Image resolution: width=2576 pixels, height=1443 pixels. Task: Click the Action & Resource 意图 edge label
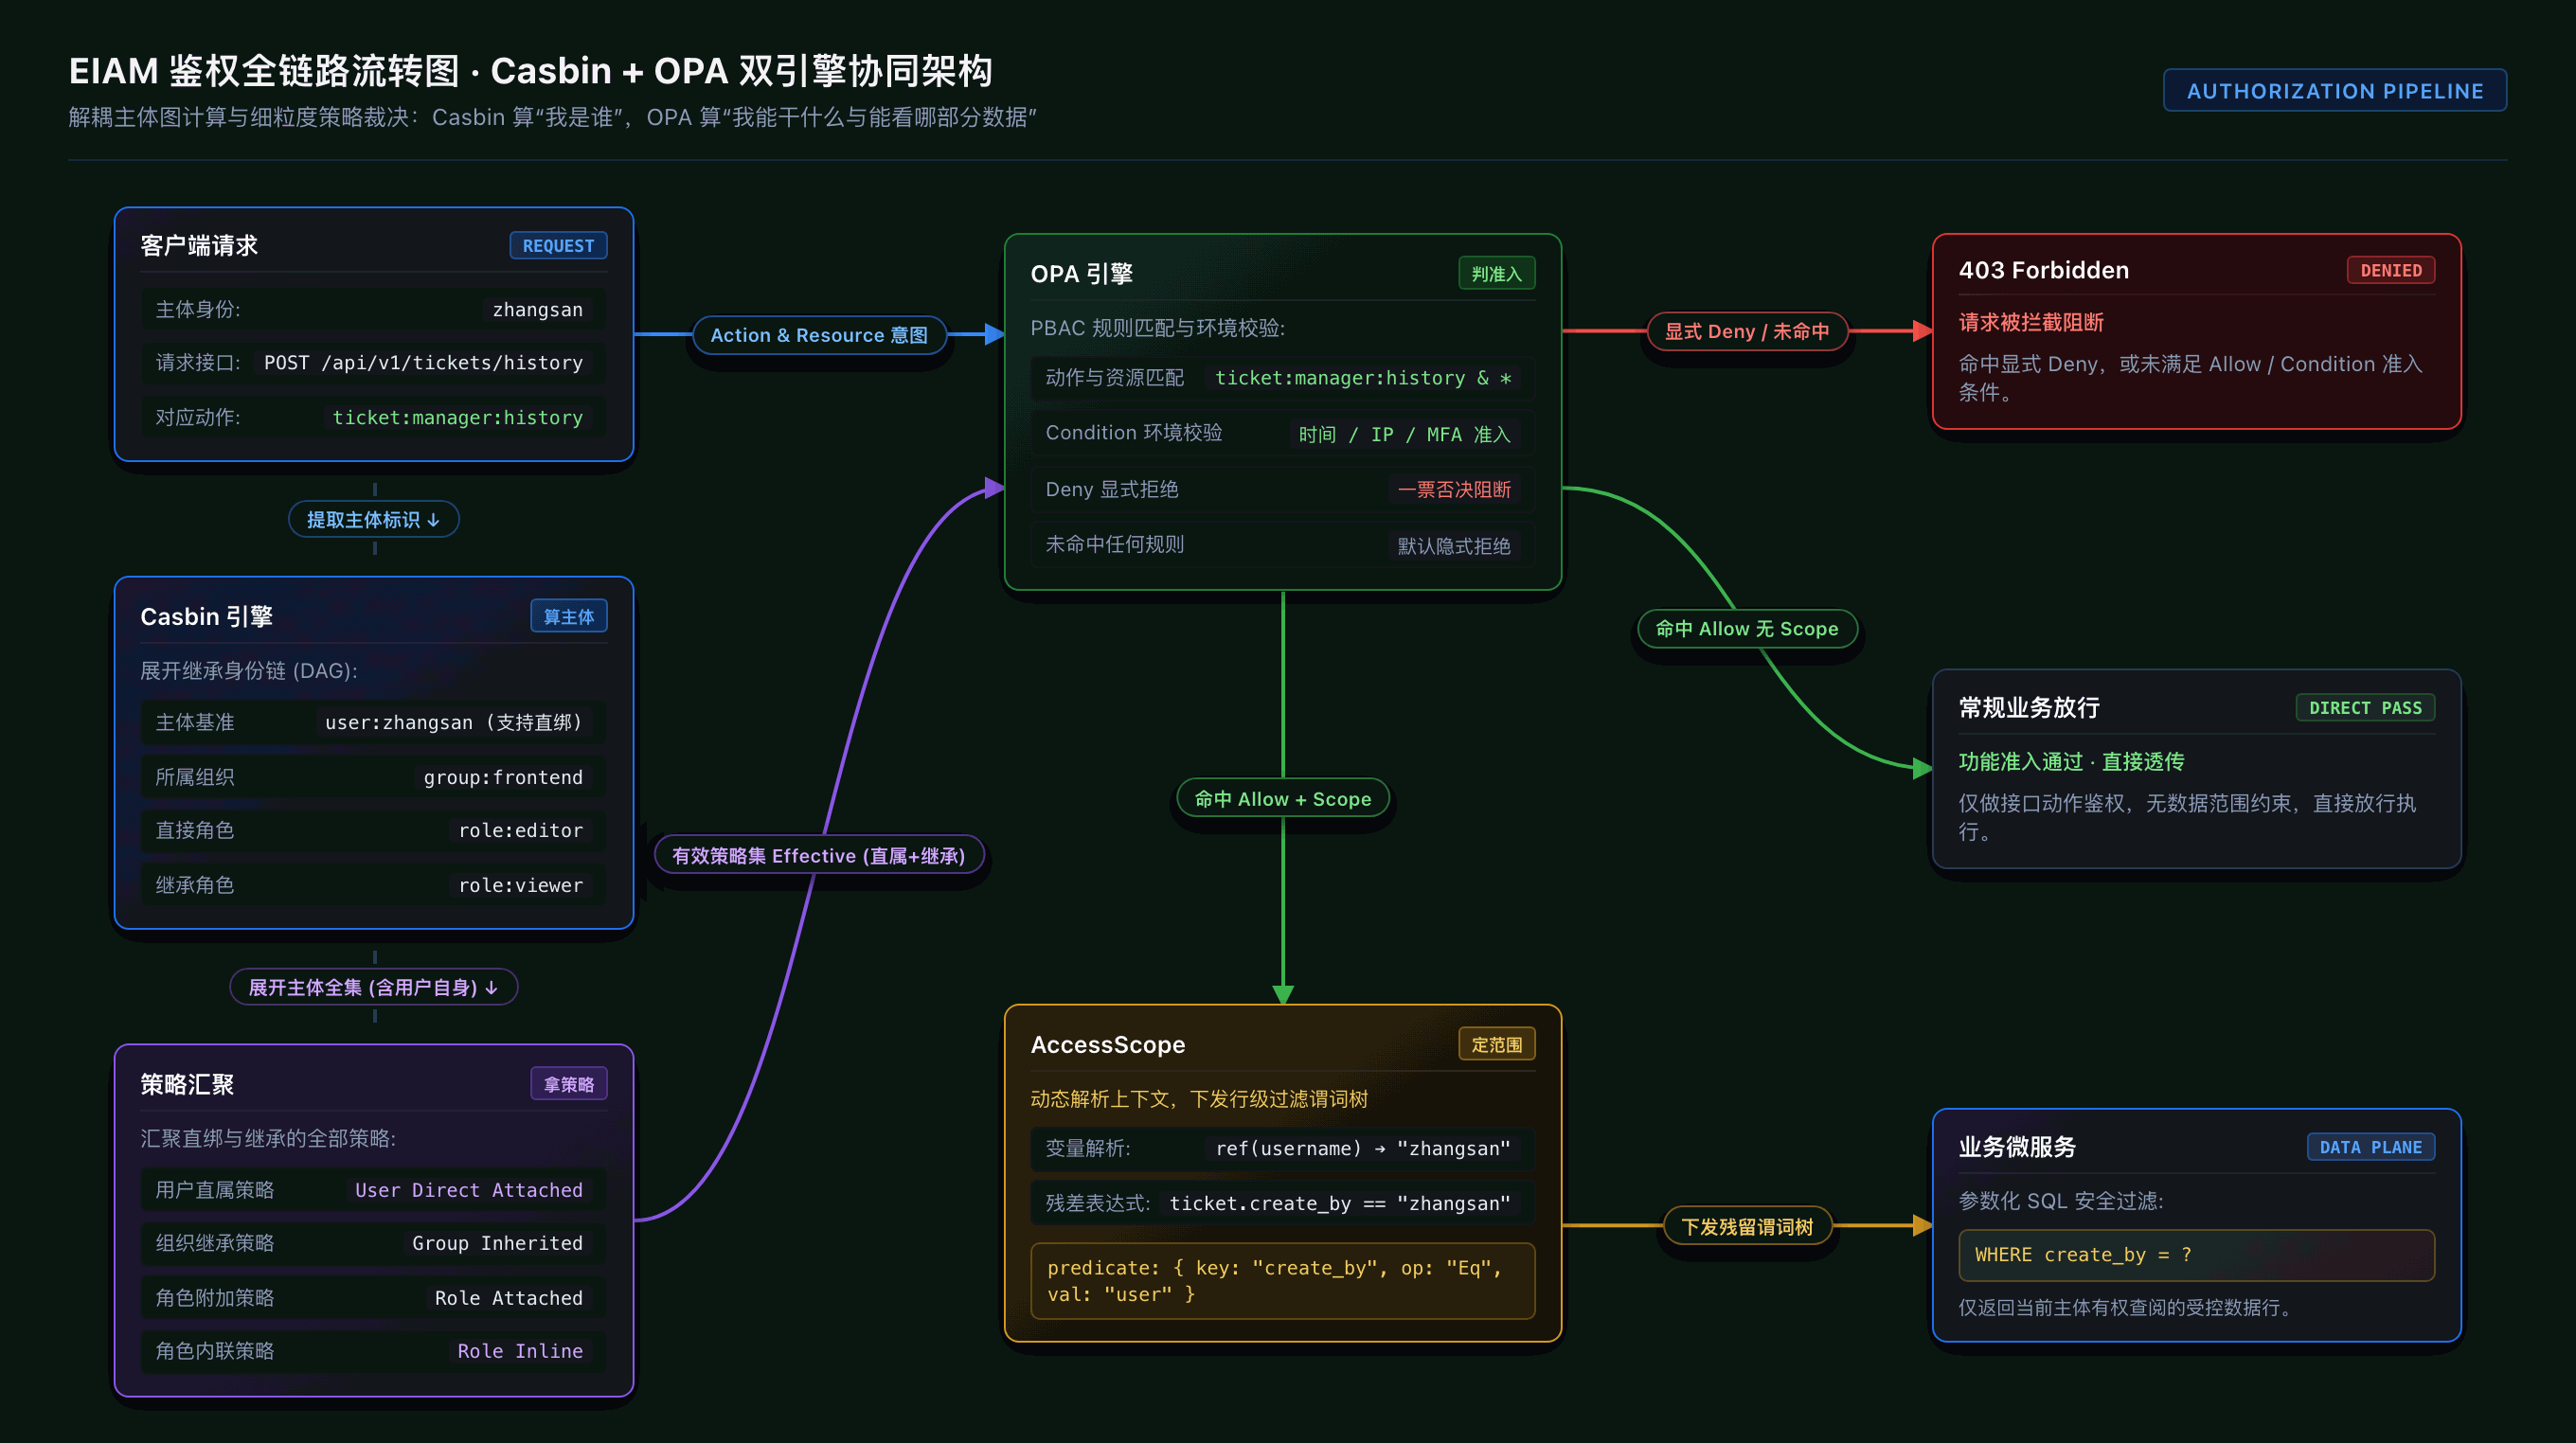coord(819,335)
